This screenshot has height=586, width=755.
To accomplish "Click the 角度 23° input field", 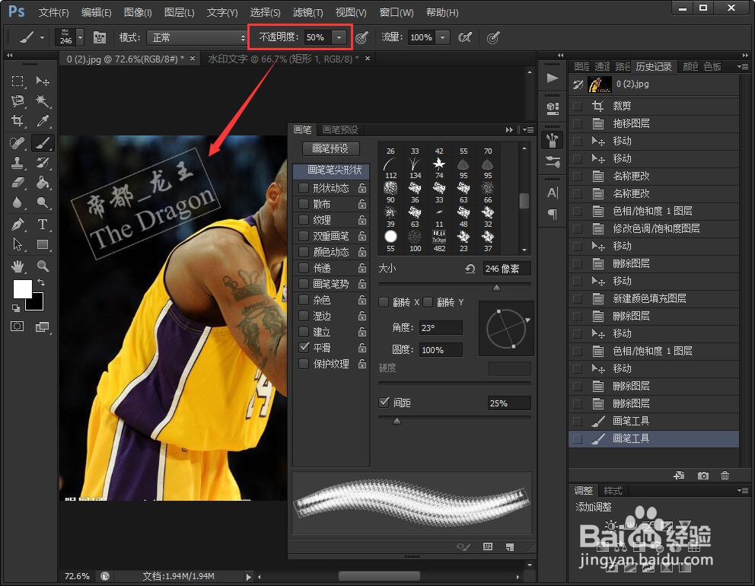I will coord(441,327).
